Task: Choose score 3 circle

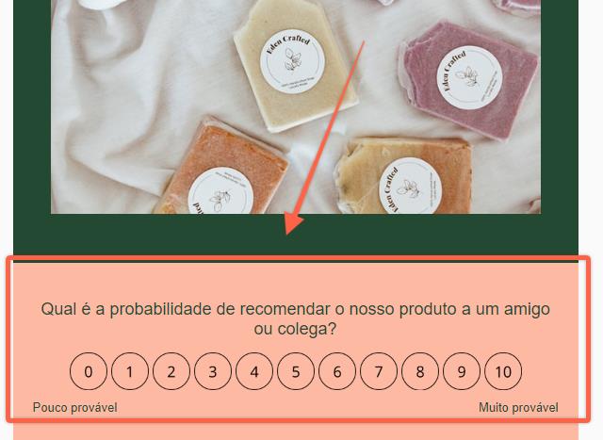Action: [x=213, y=371]
